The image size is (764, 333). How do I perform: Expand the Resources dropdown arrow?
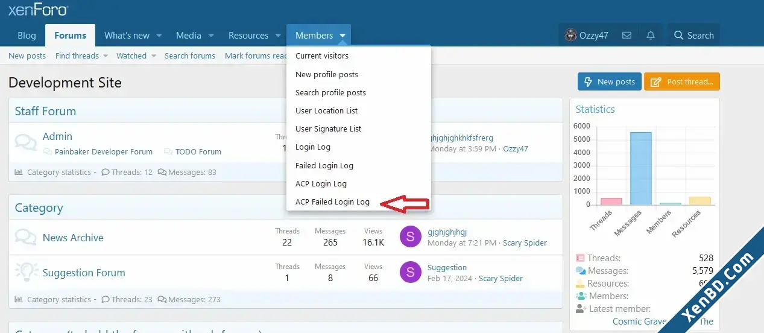(x=278, y=36)
